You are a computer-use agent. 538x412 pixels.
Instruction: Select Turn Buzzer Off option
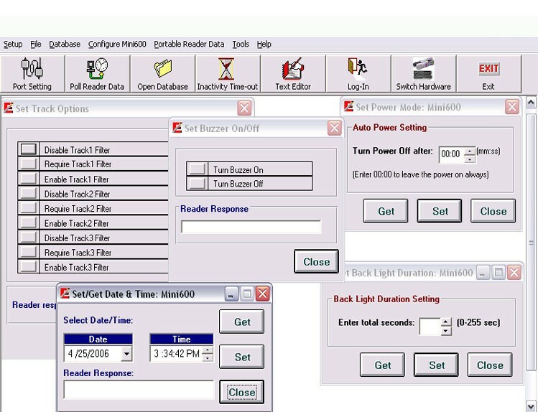(198, 183)
